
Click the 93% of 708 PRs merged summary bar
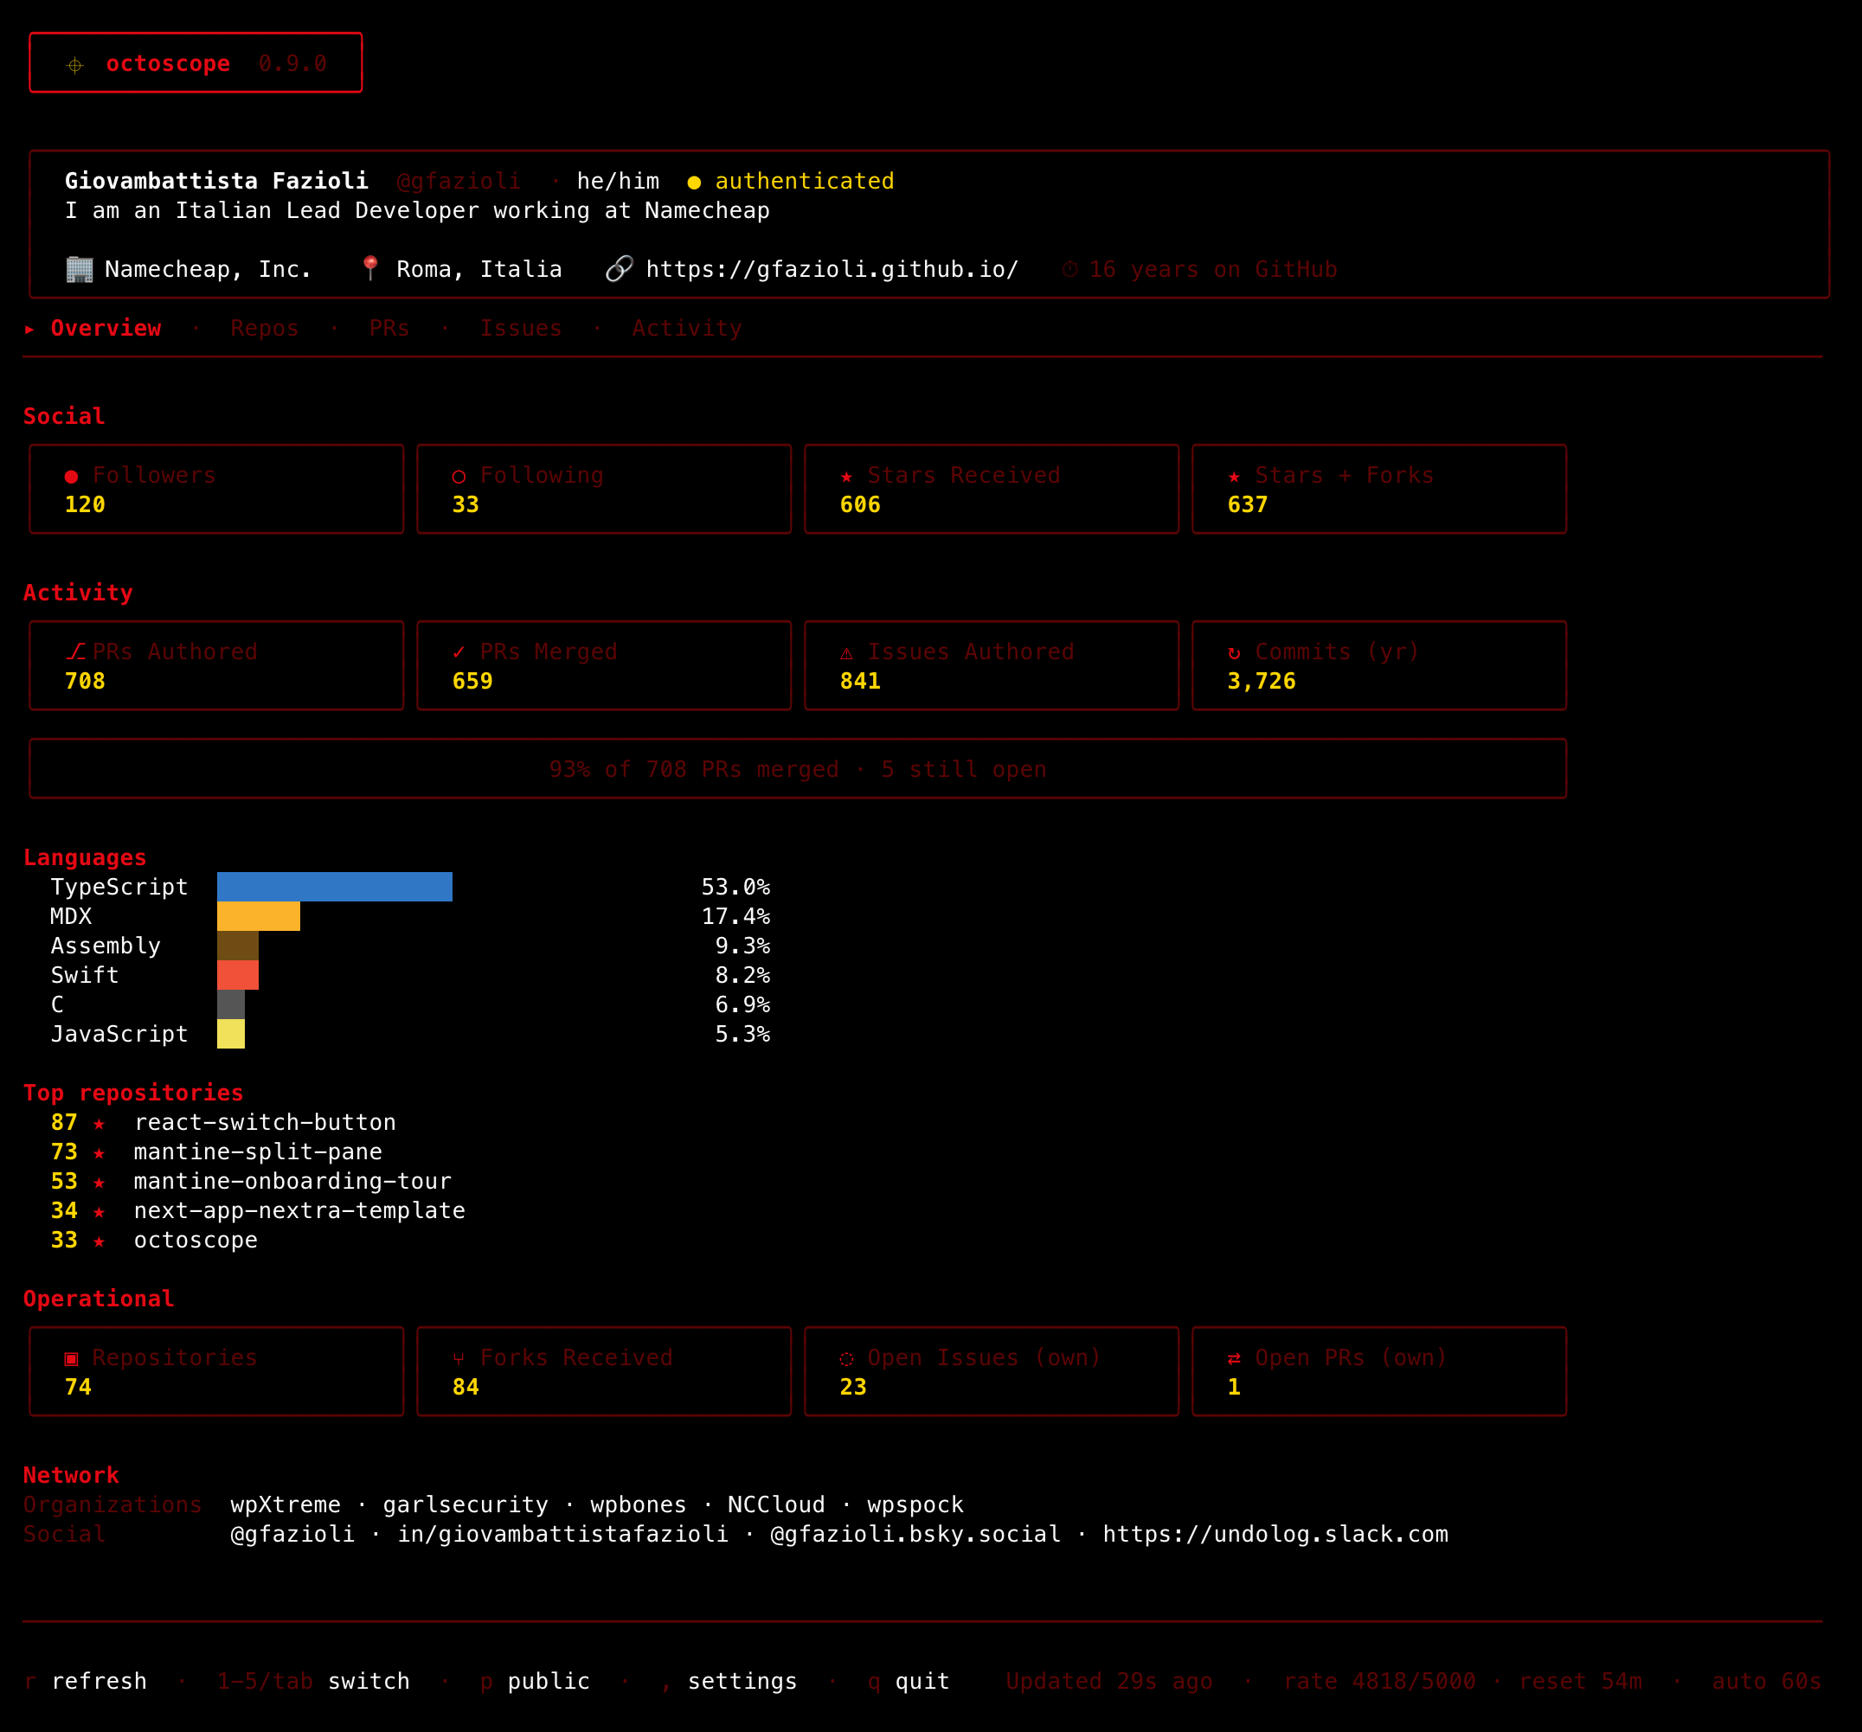798,768
